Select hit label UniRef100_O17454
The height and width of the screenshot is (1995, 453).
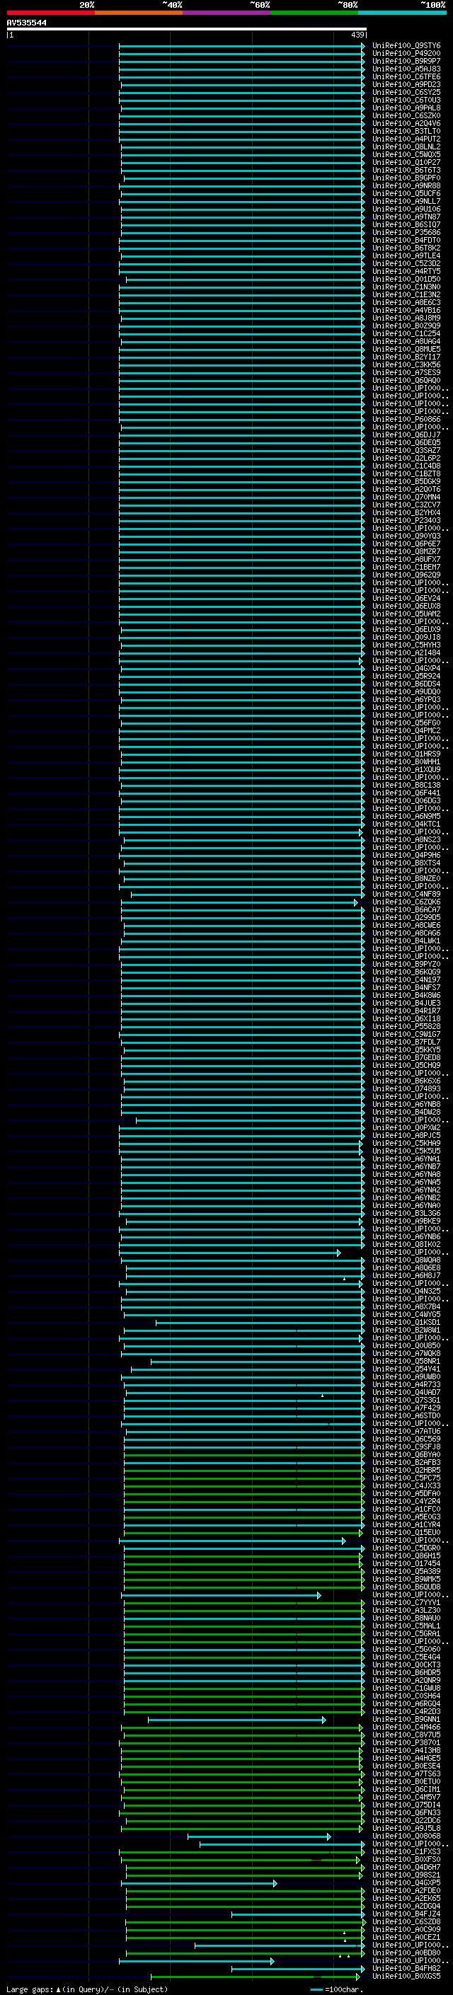coord(406,1563)
